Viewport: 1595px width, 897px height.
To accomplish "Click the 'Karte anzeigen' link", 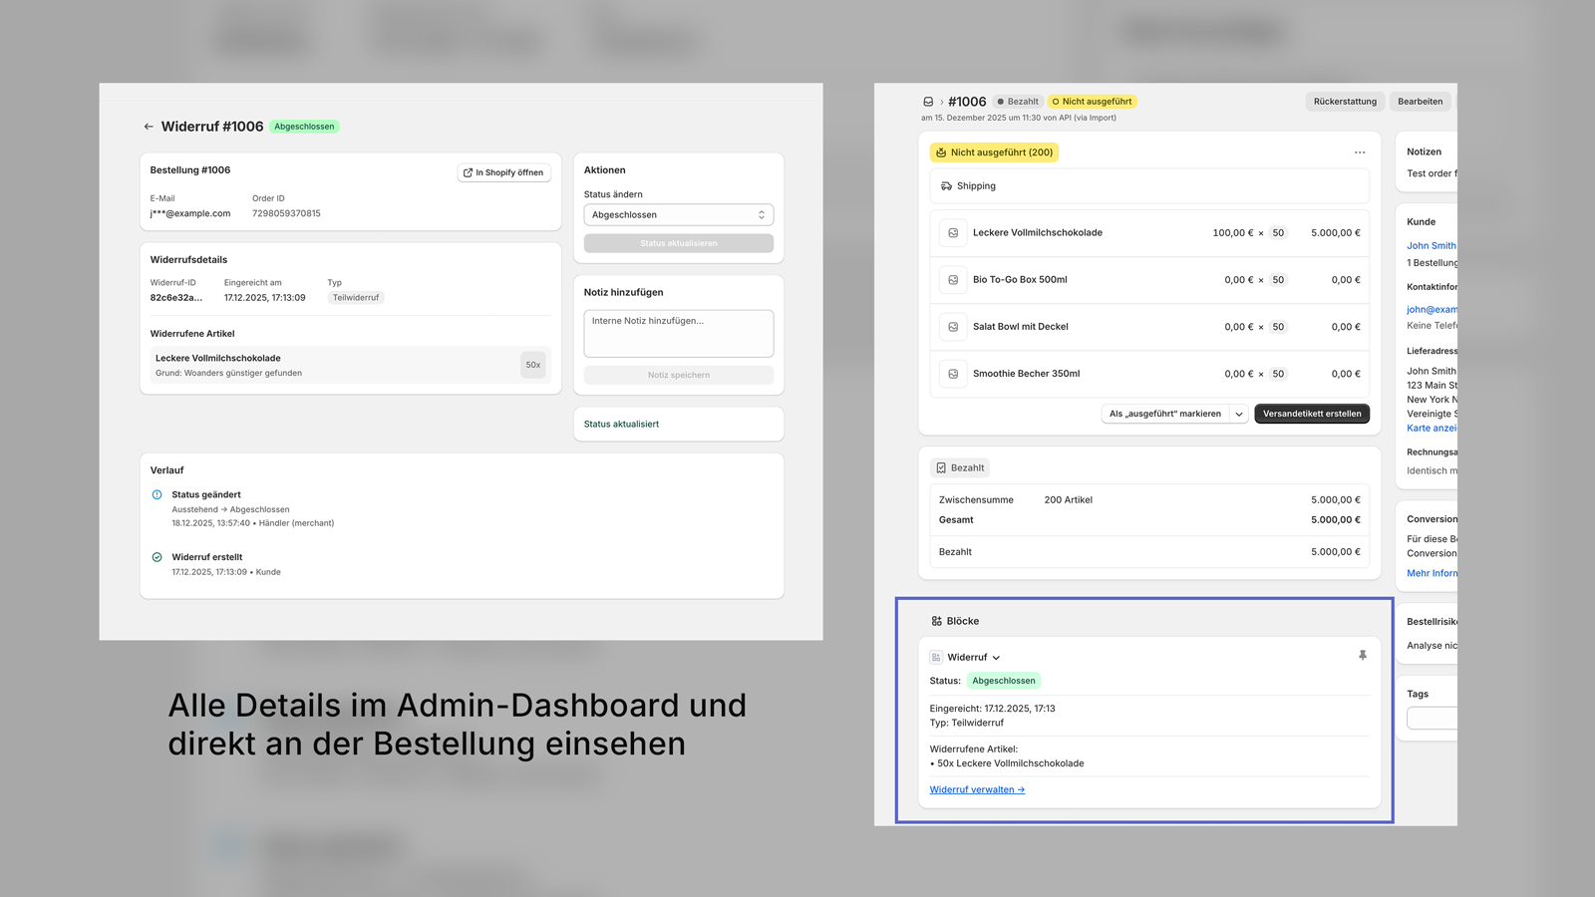I will [x=1433, y=428].
